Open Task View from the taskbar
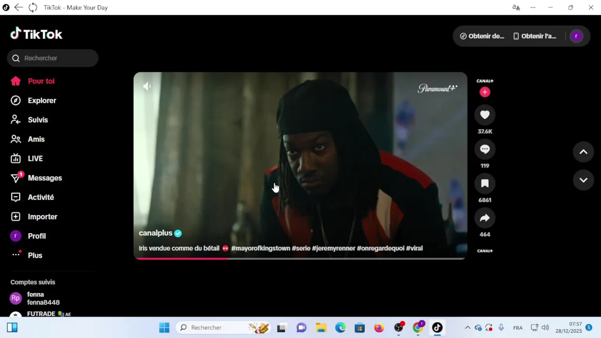Screen dimensions: 601x338 click(x=281, y=328)
